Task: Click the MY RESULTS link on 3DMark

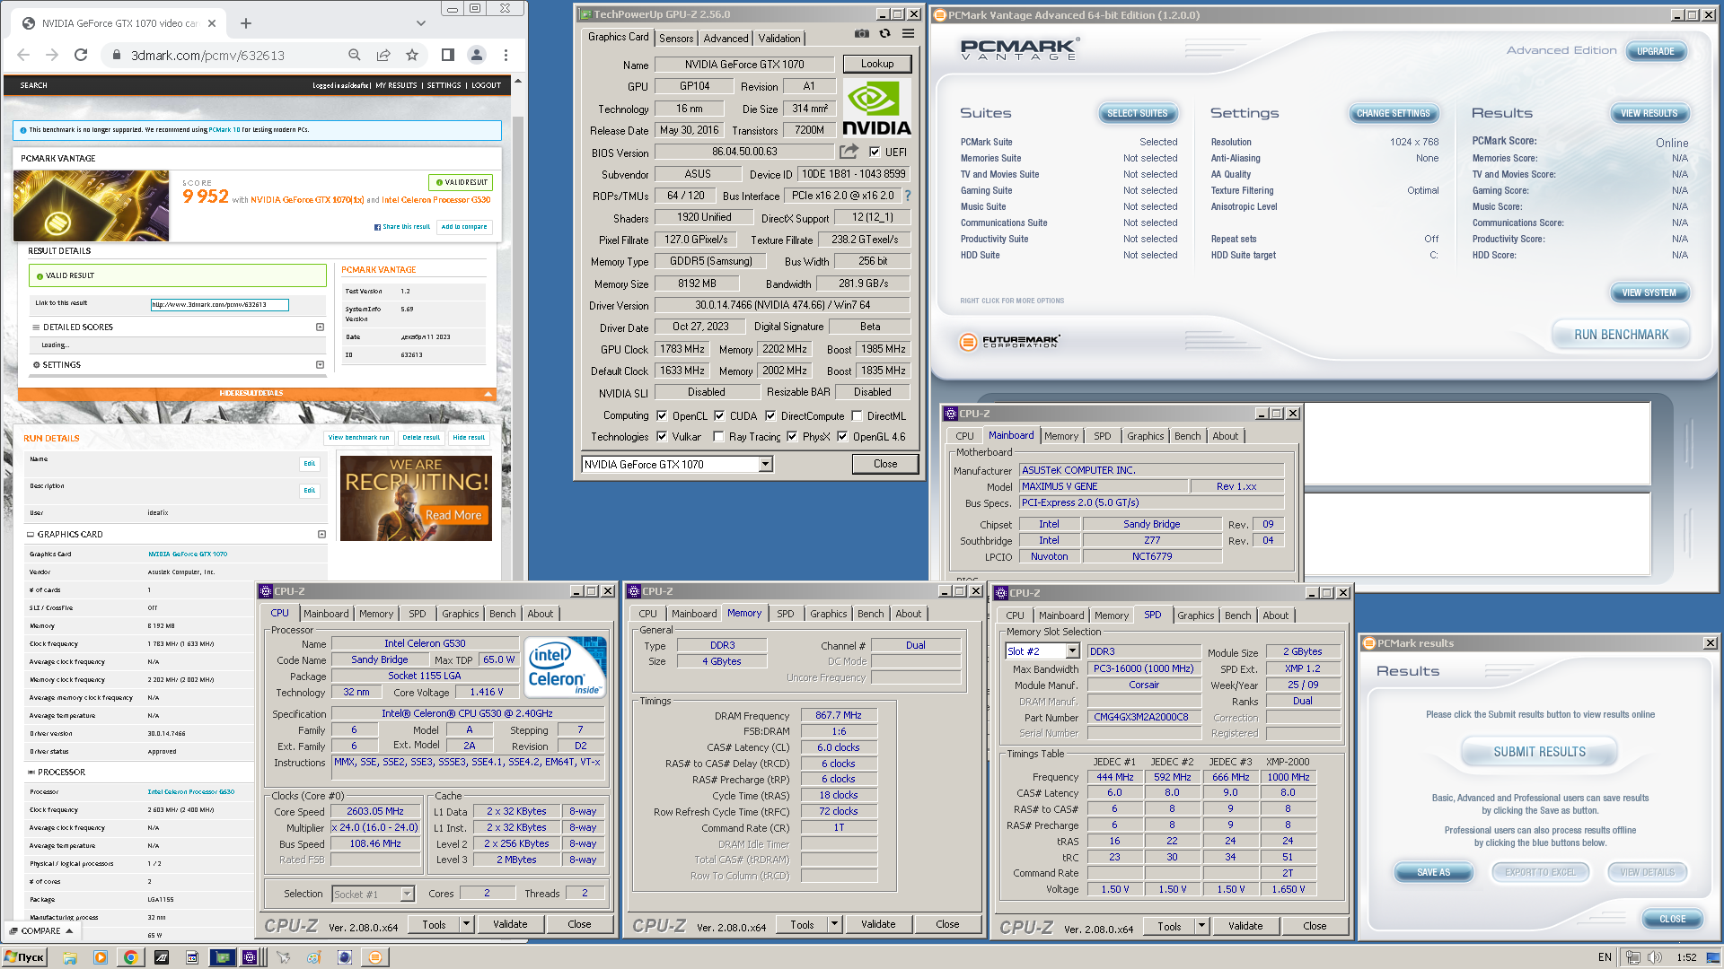Action: click(396, 85)
